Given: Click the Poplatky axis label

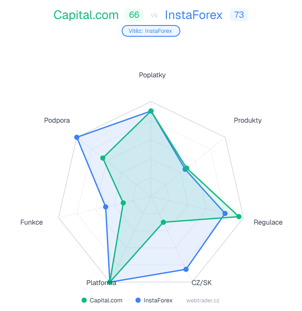Looking at the screenshot, I should 152,75.
